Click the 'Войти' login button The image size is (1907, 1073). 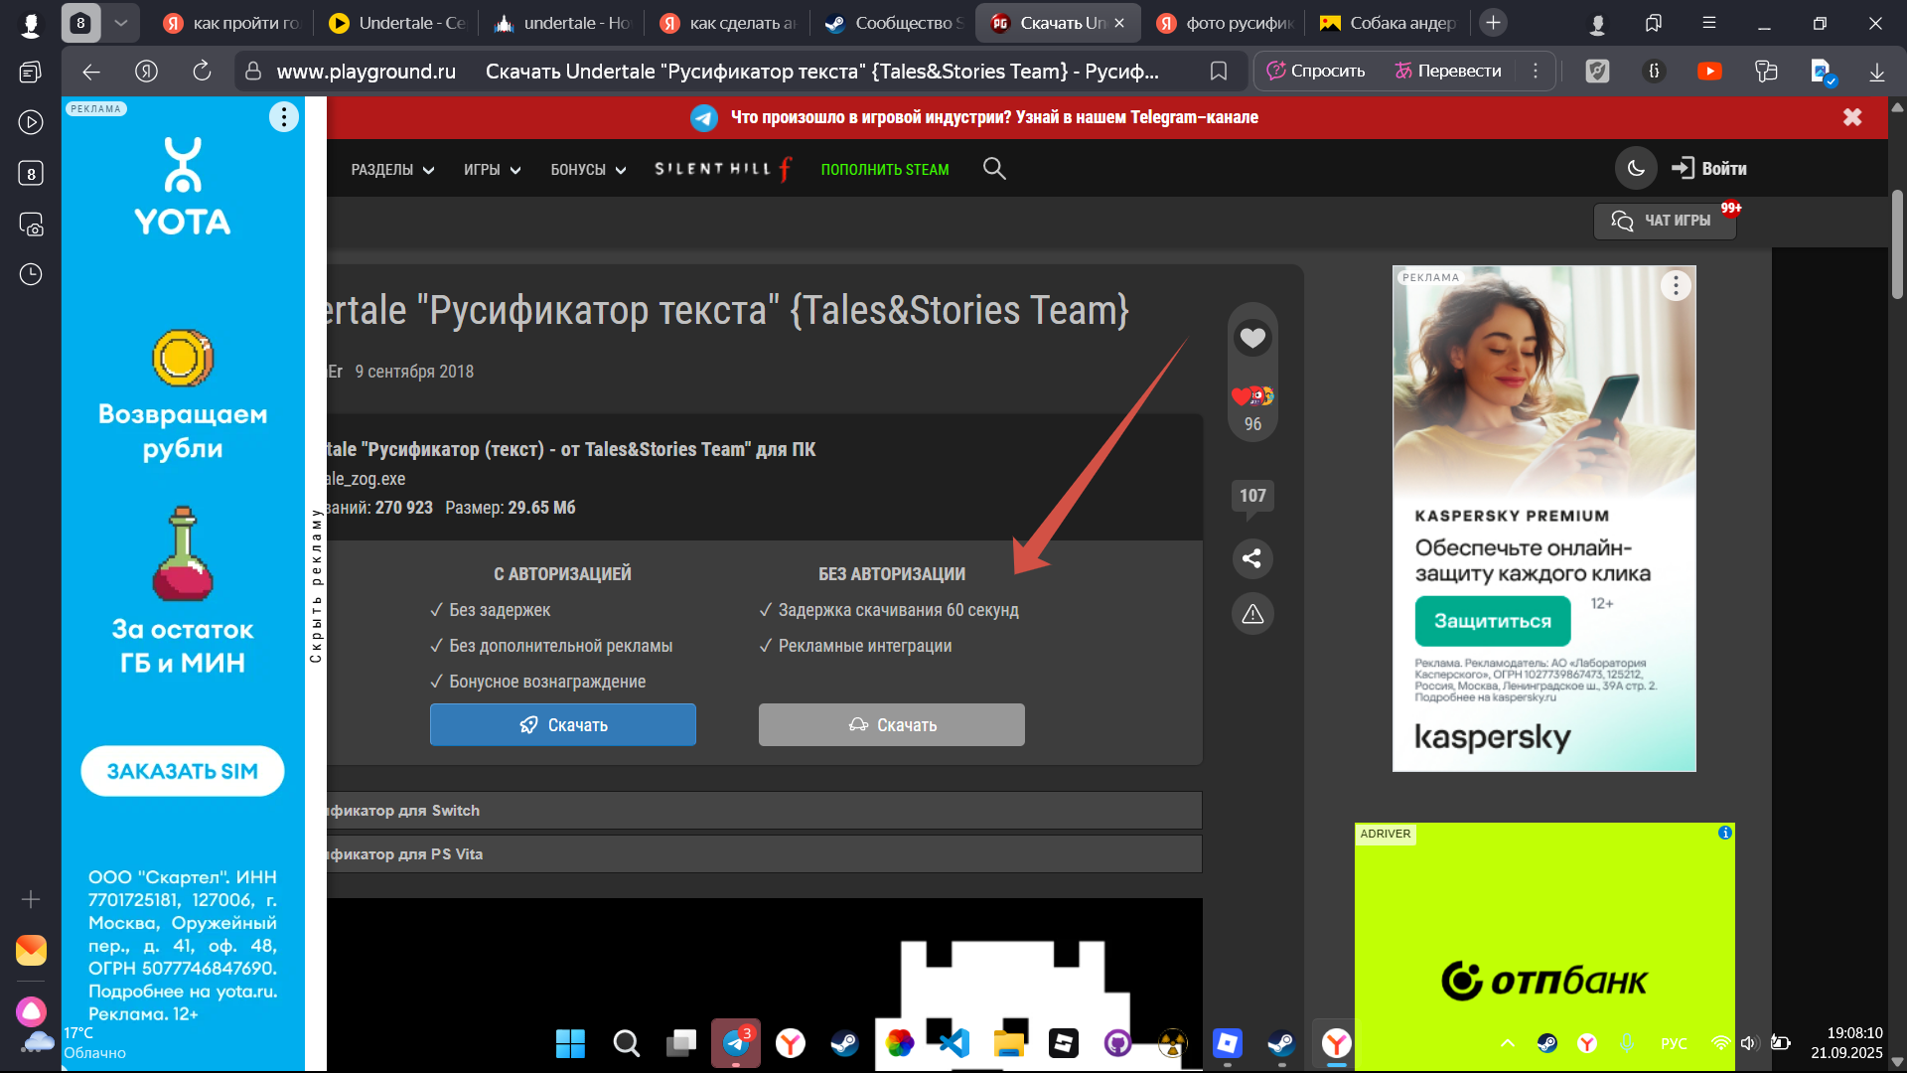1709,169
